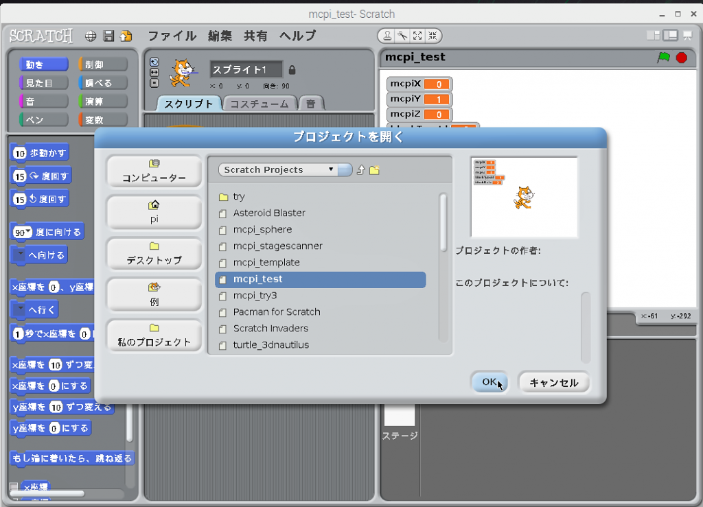Switch to full stage layout
The image size is (703, 507).
tap(670, 36)
